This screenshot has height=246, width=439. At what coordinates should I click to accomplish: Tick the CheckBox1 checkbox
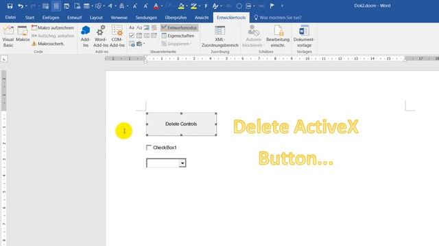(x=149, y=148)
